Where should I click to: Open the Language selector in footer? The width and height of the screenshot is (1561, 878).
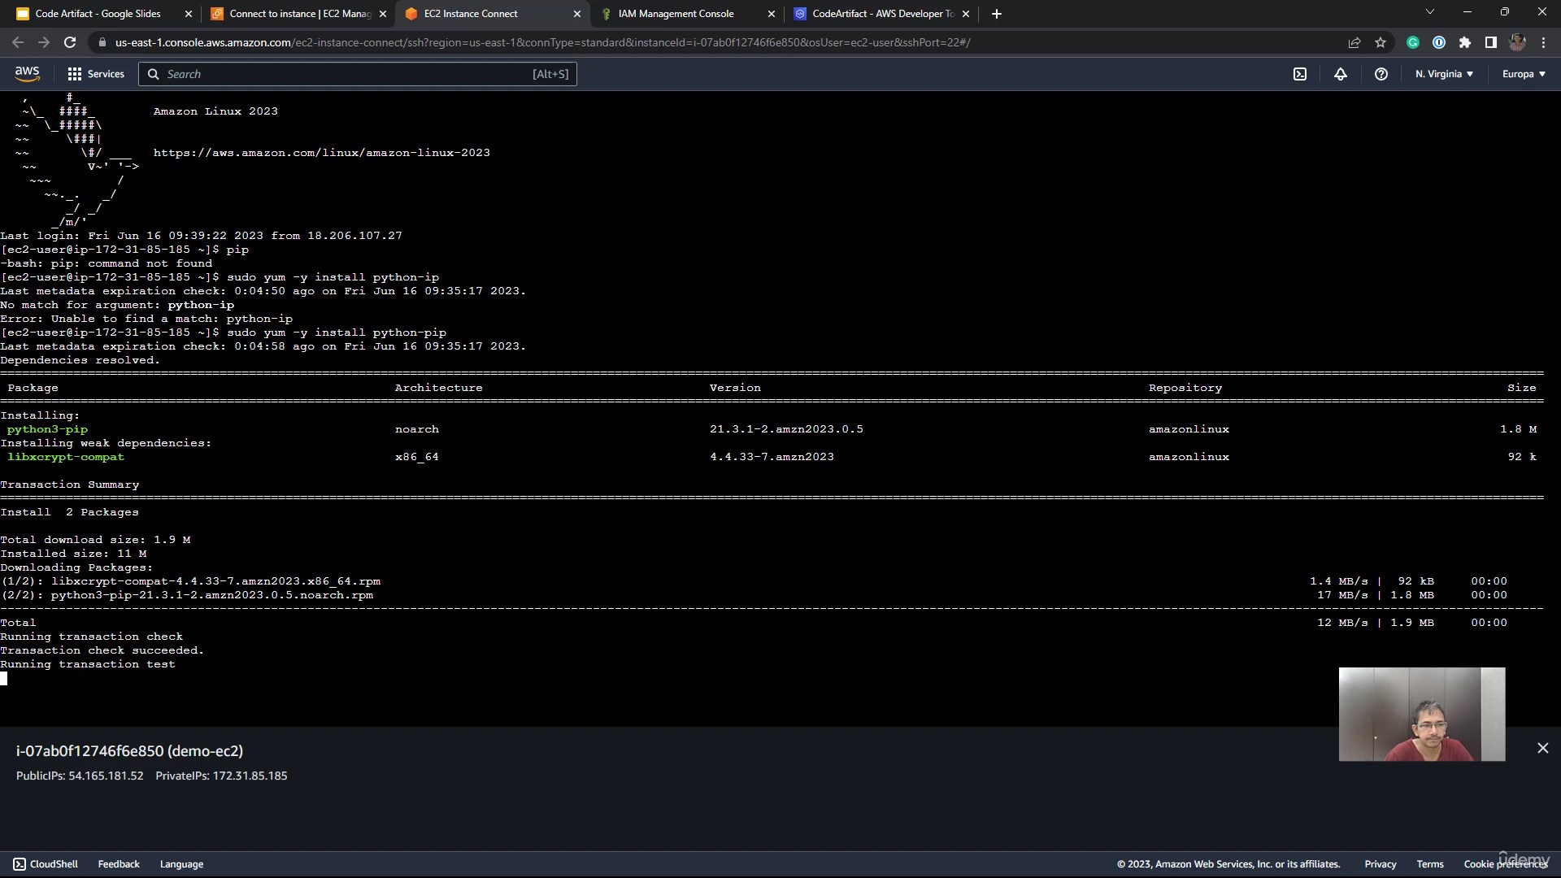click(x=181, y=864)
